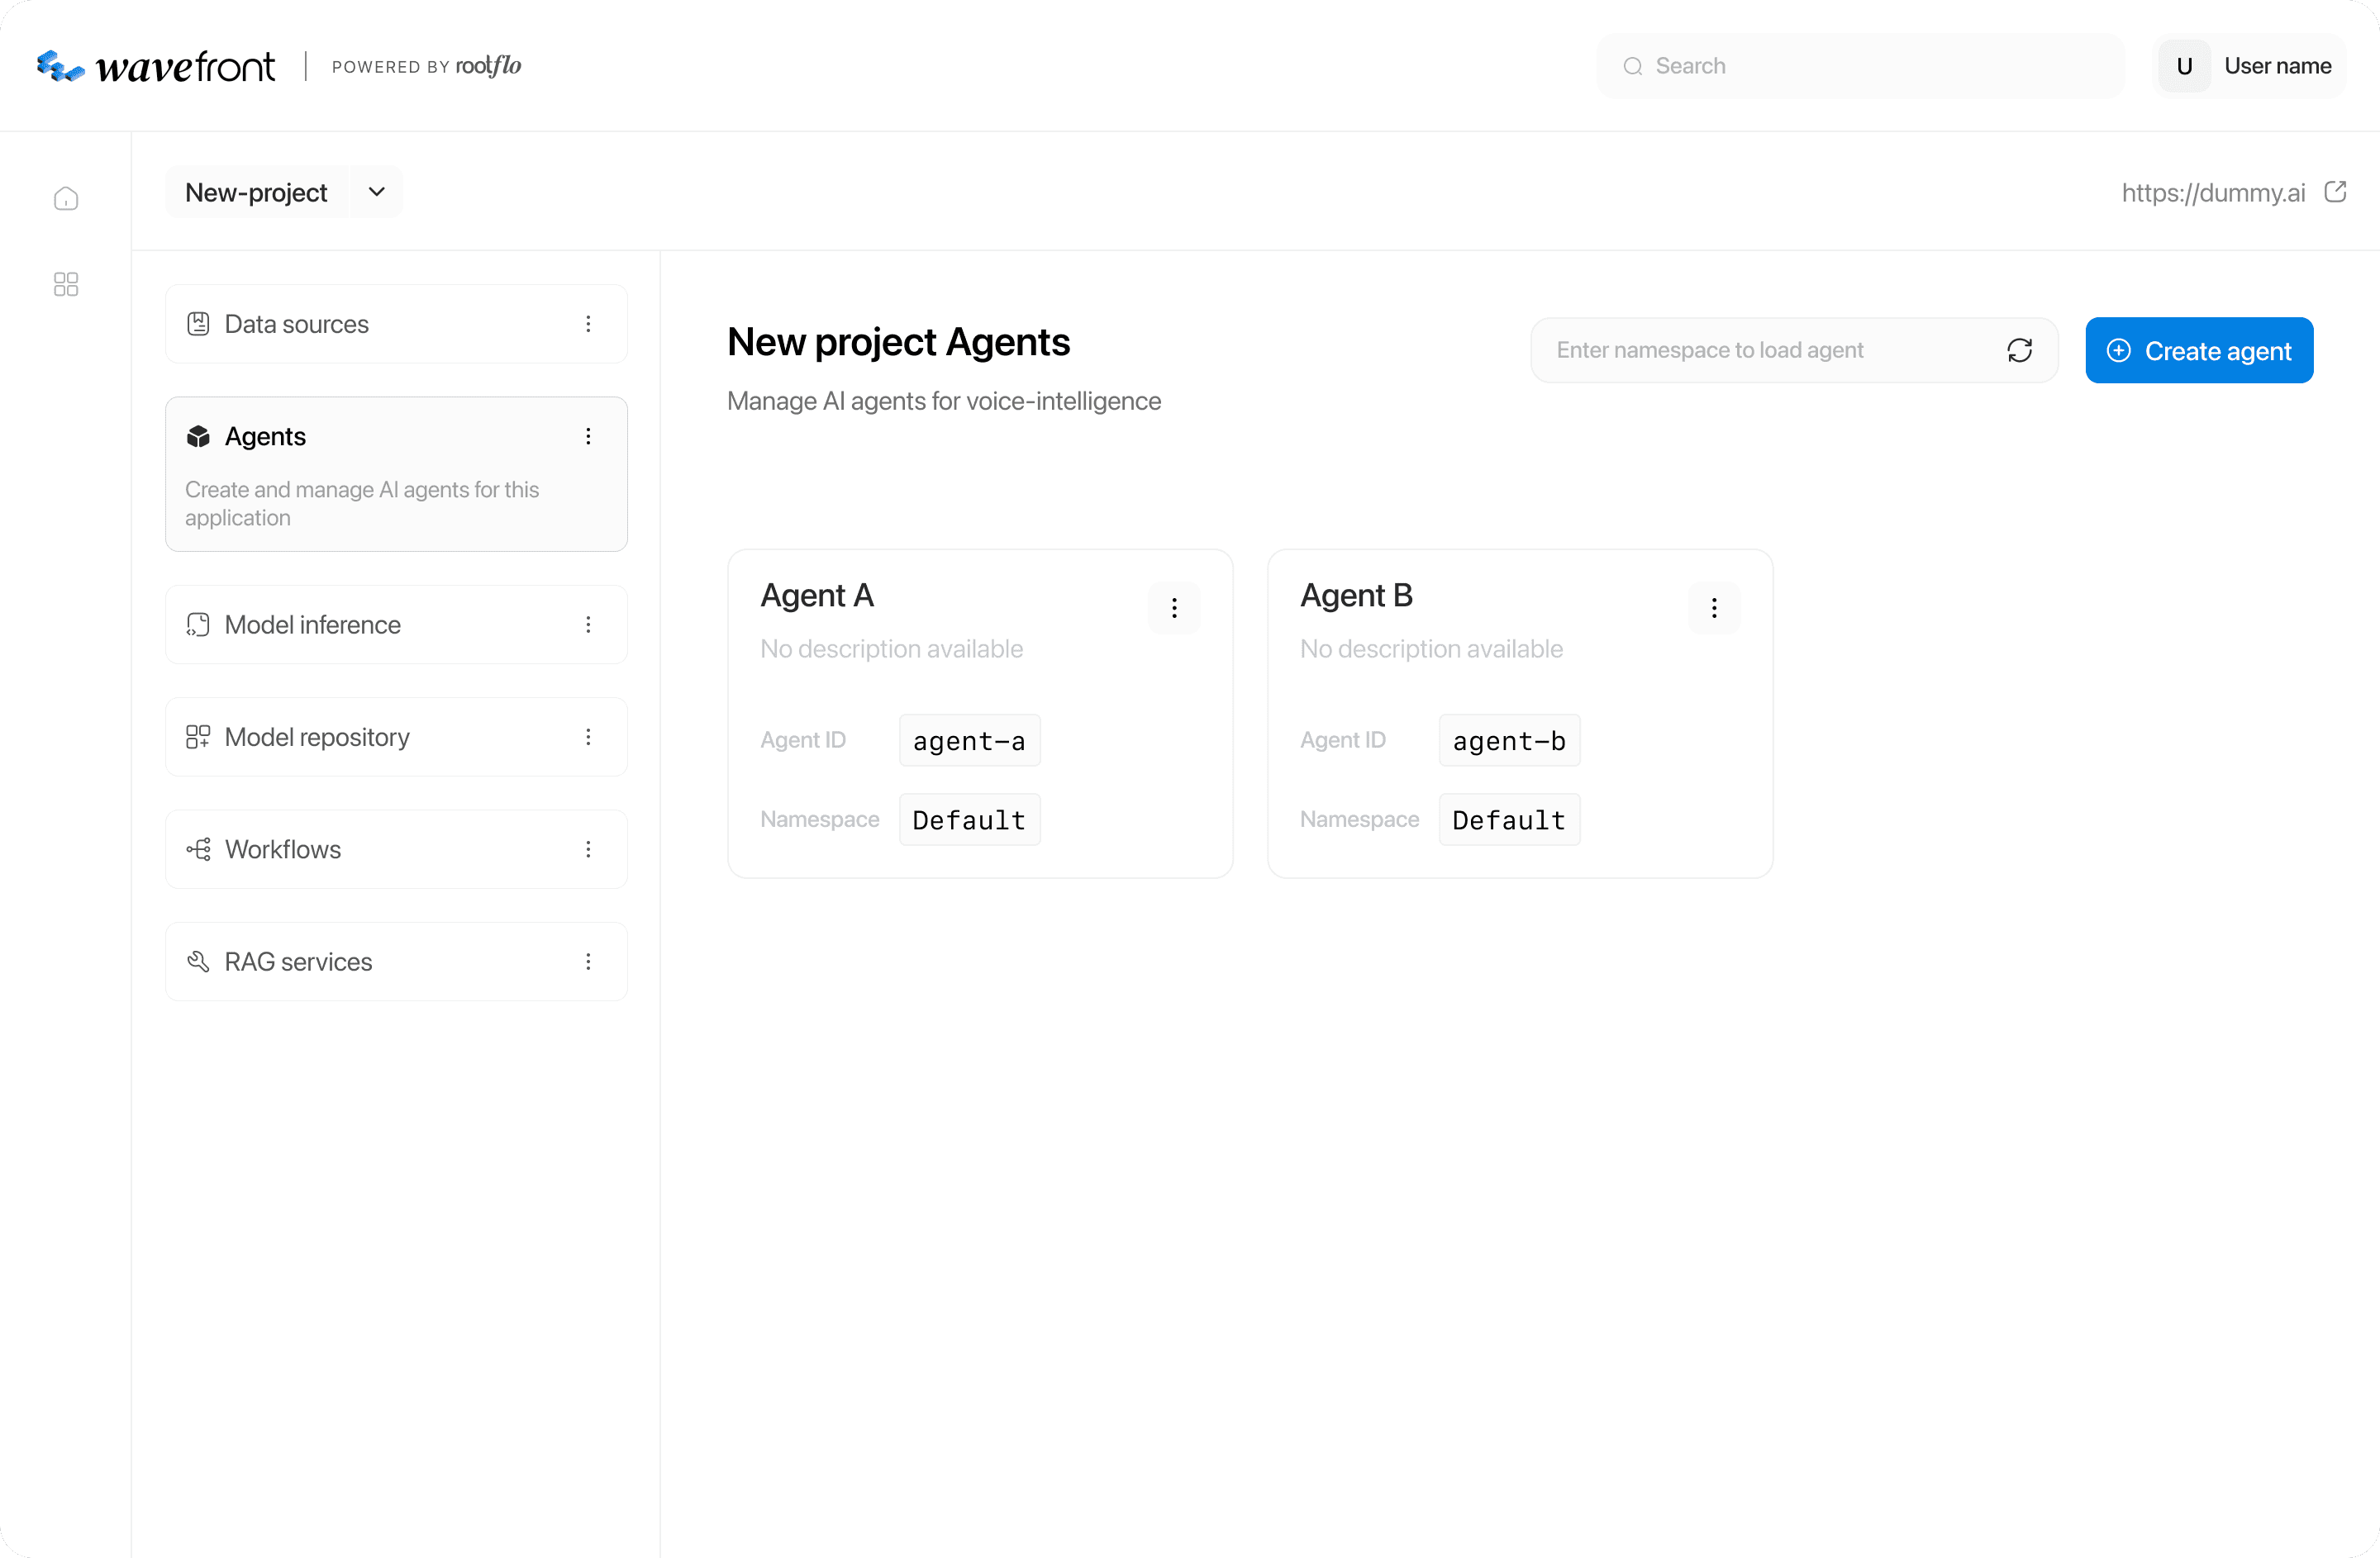Click the home icon in left rail
This screenshot has height=1558, width=2380.
pyautogui.click(x=66, y=198)
